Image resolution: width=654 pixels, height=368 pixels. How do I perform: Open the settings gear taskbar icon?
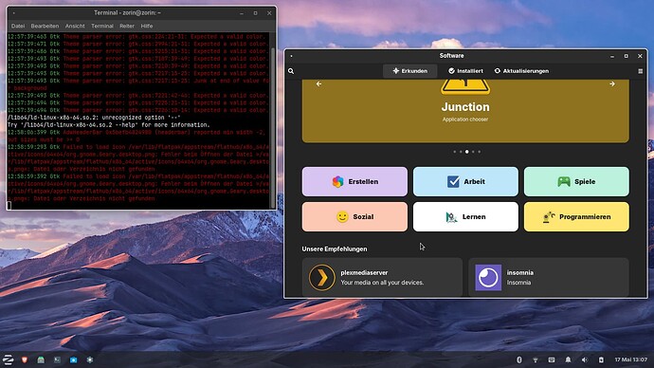tap(90, 359)
